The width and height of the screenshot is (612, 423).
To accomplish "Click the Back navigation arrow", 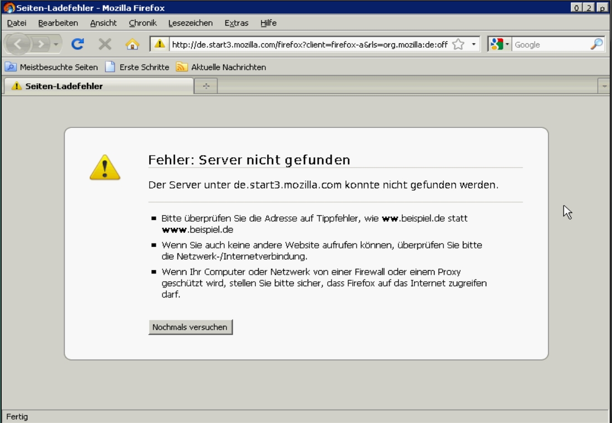I will [18, 44].
